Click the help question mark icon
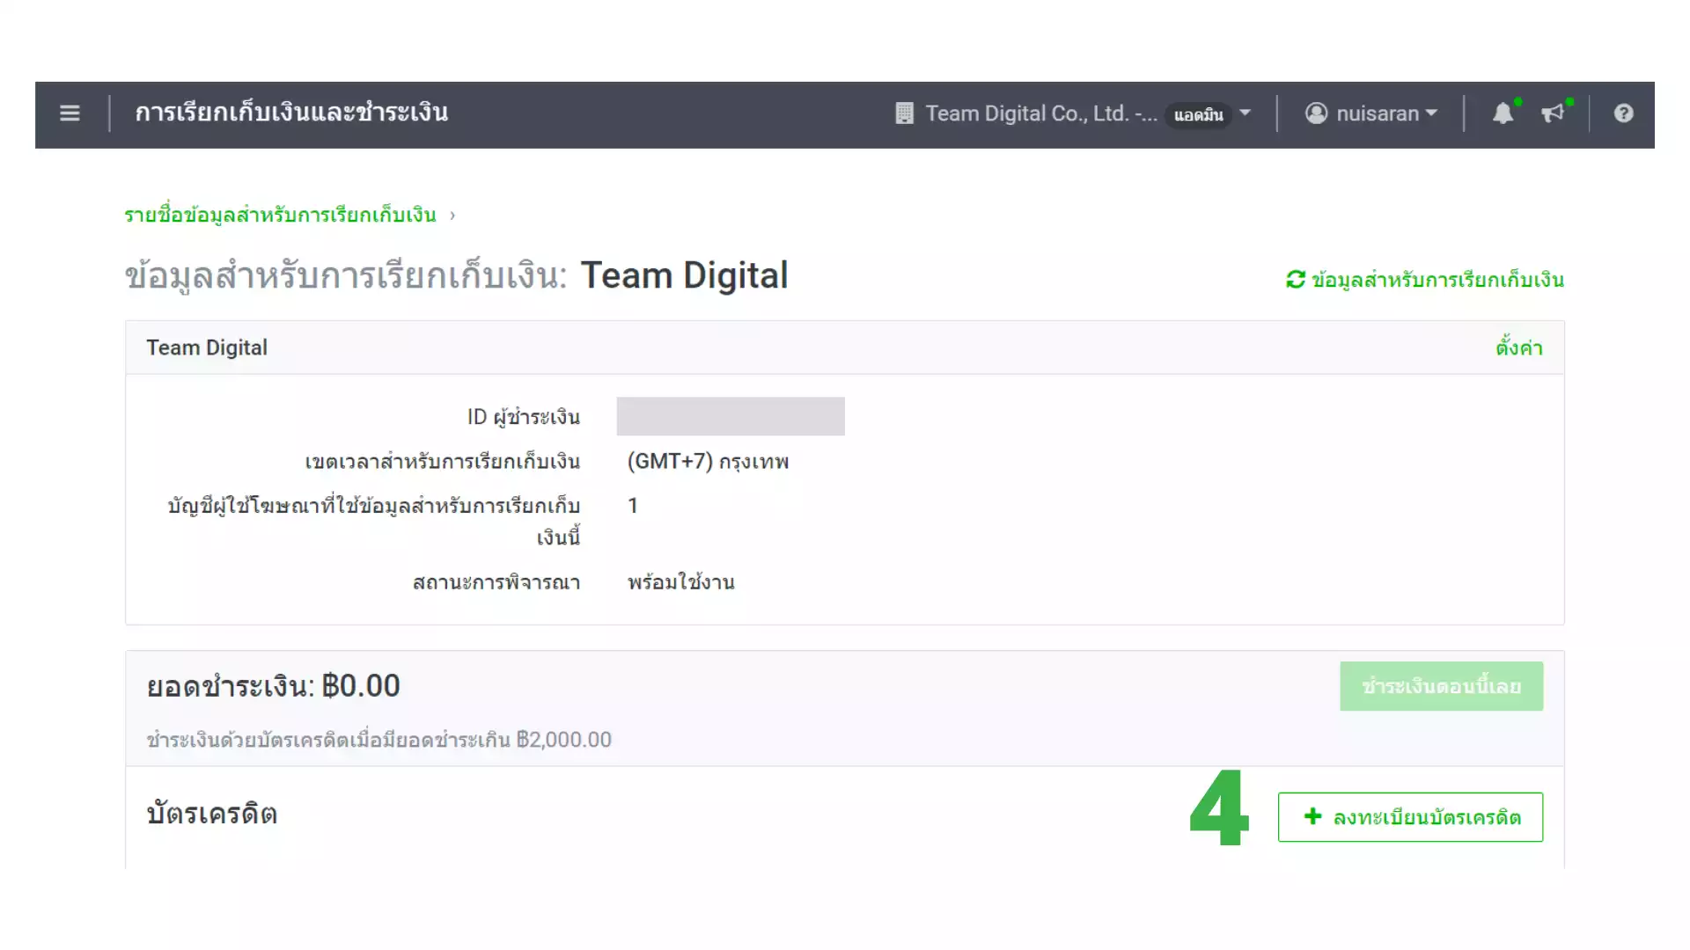Screen dimensions: 1690x950 point(1624,113)
